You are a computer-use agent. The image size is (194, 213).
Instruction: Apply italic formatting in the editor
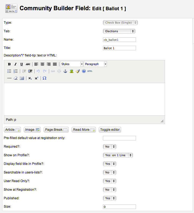coord(15,64)
